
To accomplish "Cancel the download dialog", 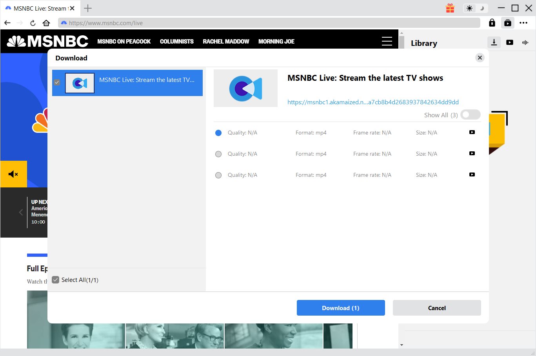I will coord(436,308).
